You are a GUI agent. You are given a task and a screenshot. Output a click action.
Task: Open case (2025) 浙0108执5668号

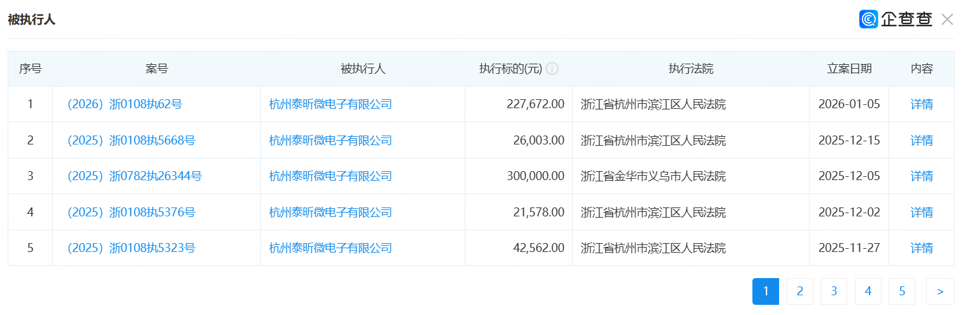point(131,141)
